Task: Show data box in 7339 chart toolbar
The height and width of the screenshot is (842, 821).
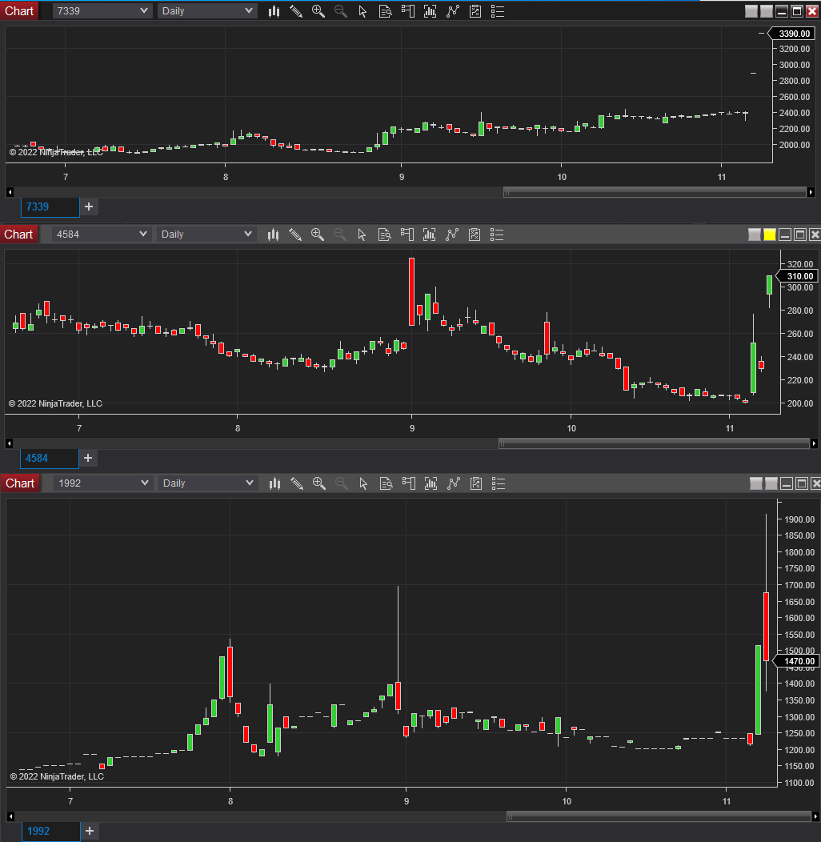Action: pyautogui.click(x=386, y=11)
